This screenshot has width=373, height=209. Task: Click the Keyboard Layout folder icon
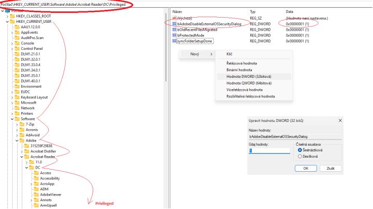pos(17,97)
